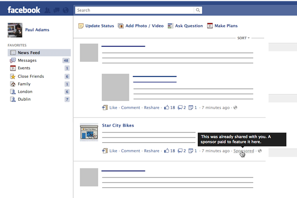Reshare the first post
Image resolution: width=297 pixels, height=198 pixels.
152,107
